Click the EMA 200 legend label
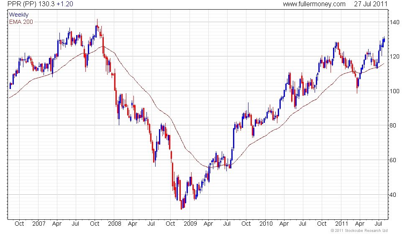 (21, 22)
